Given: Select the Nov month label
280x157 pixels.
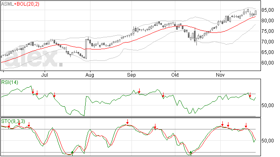Looking at the screenshot, I should click(x=220, y=75).
